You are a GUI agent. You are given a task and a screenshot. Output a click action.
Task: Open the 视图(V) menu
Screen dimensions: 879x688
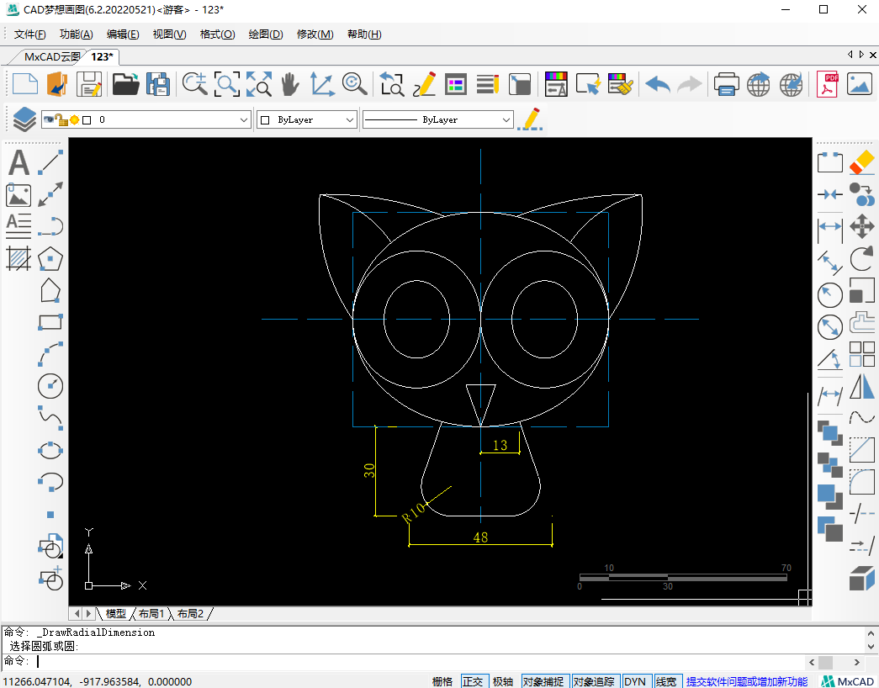(x=169, y=34)
